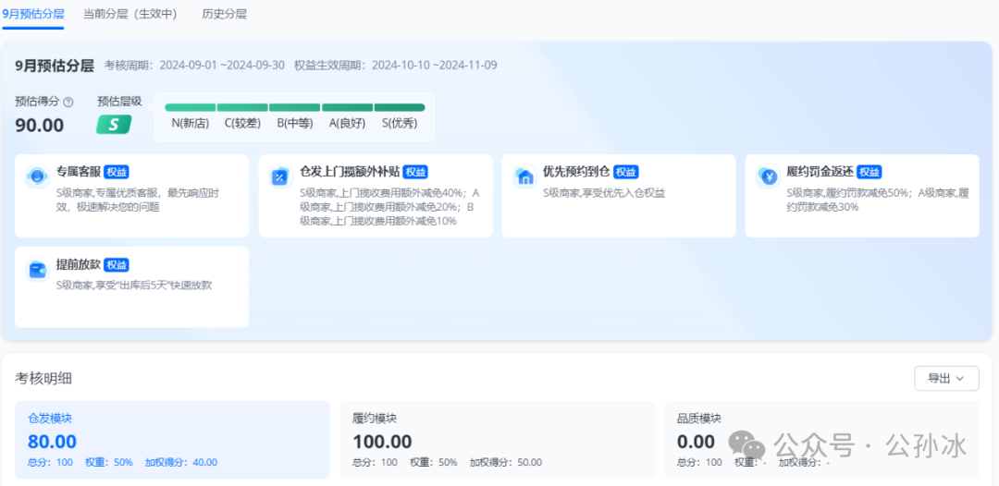The height and width of the screenshot is (486, 999).
Task: Click the estimated score 90.00
Action: [40, 126]
